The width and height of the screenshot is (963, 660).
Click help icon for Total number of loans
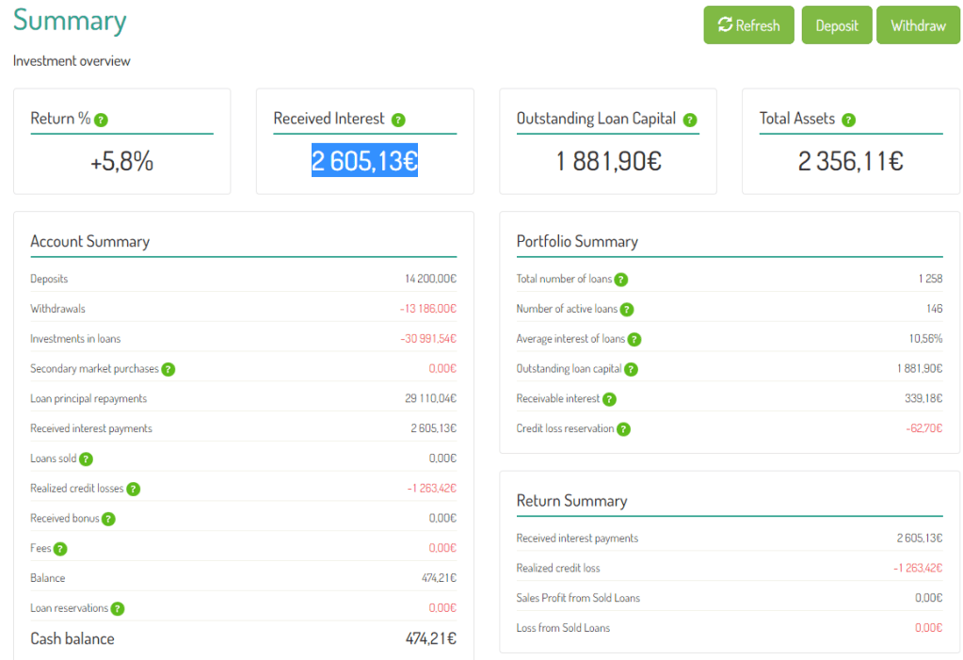(621, 280)
